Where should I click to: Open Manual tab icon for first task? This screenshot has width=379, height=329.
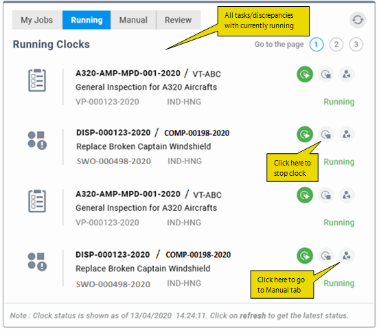click(x=346, y=74)
